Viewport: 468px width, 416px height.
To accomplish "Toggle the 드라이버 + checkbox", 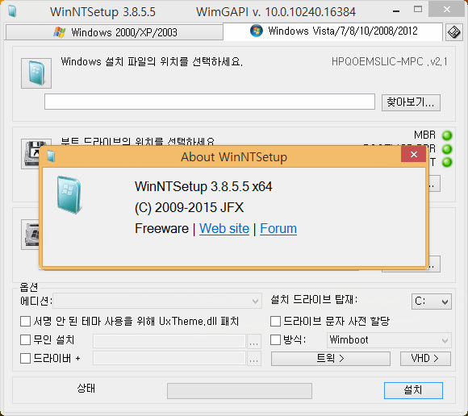I will [x=25, y=358].
